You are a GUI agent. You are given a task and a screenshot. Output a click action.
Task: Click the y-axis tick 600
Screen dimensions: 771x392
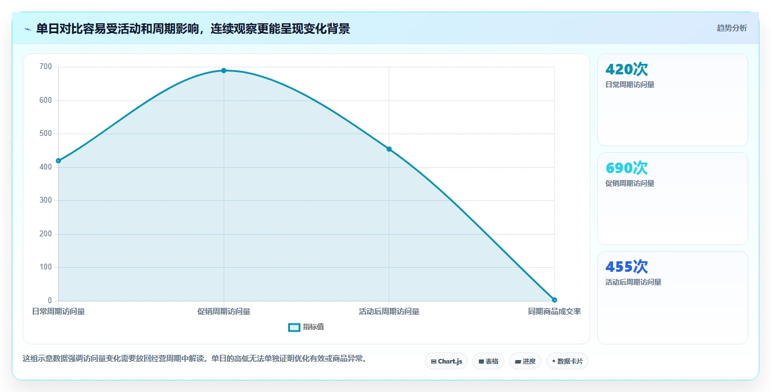coord(46,100)
